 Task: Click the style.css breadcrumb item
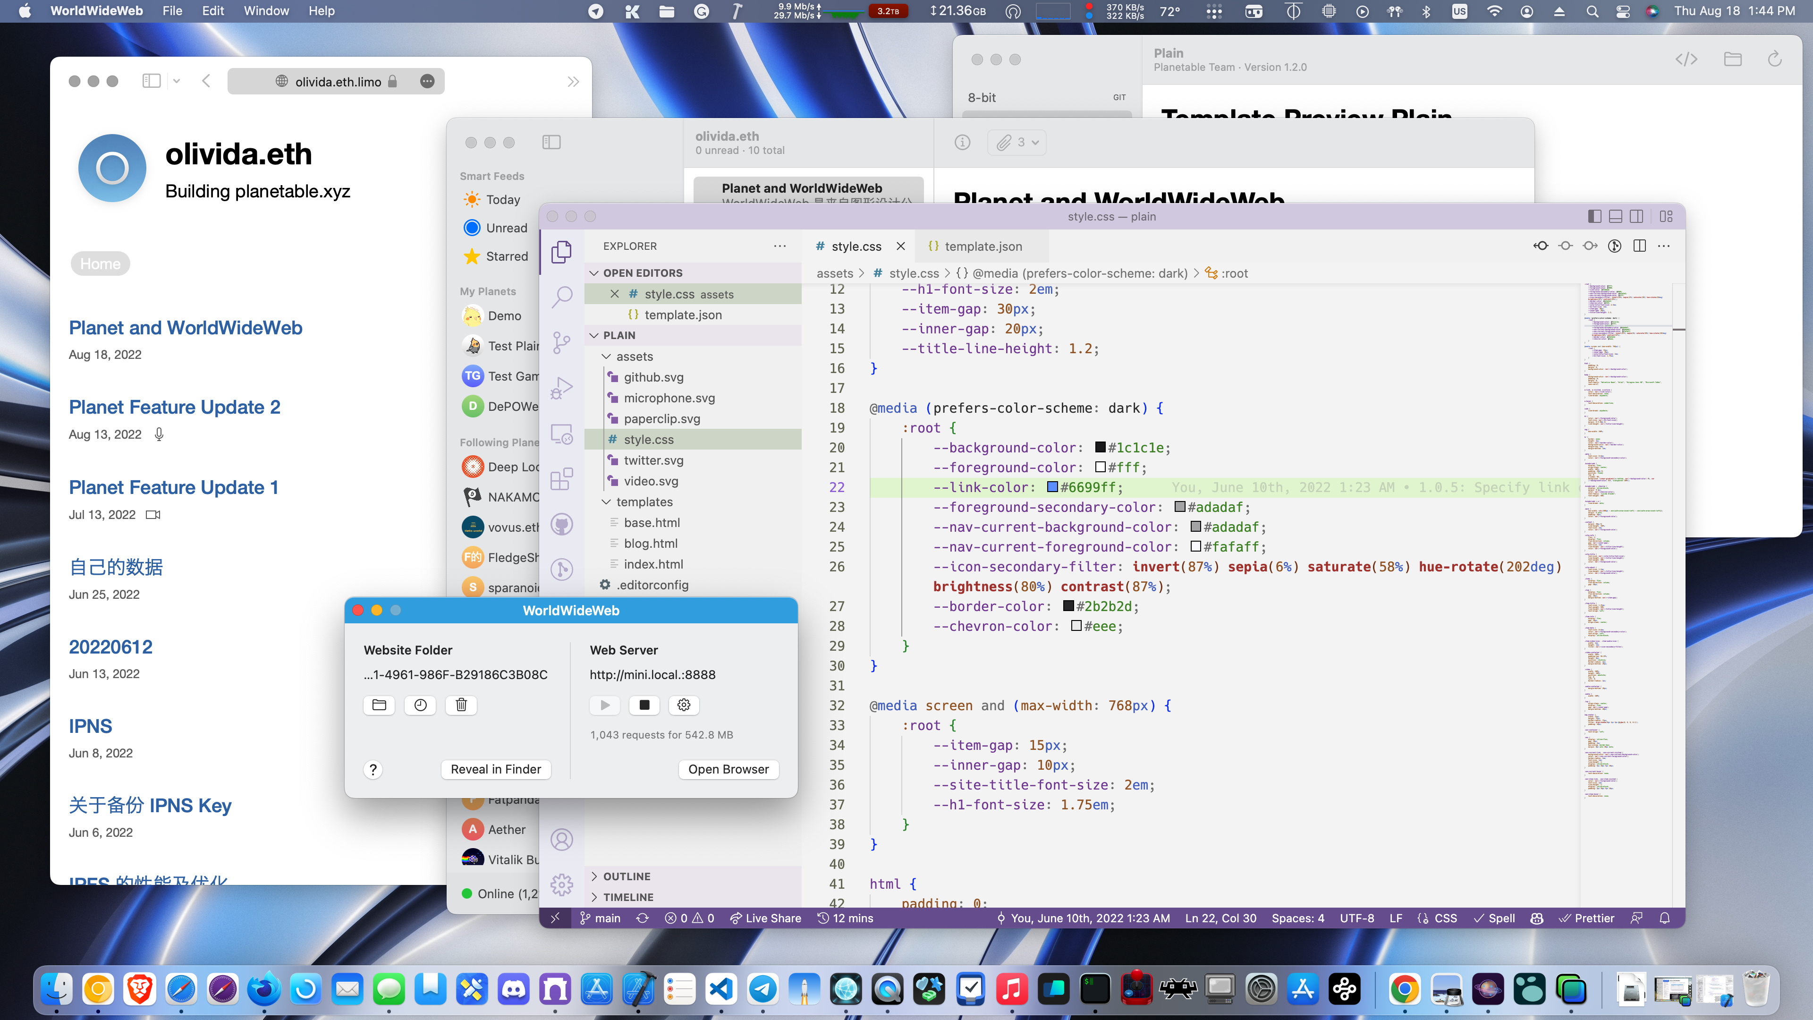[x=914, y=273]
